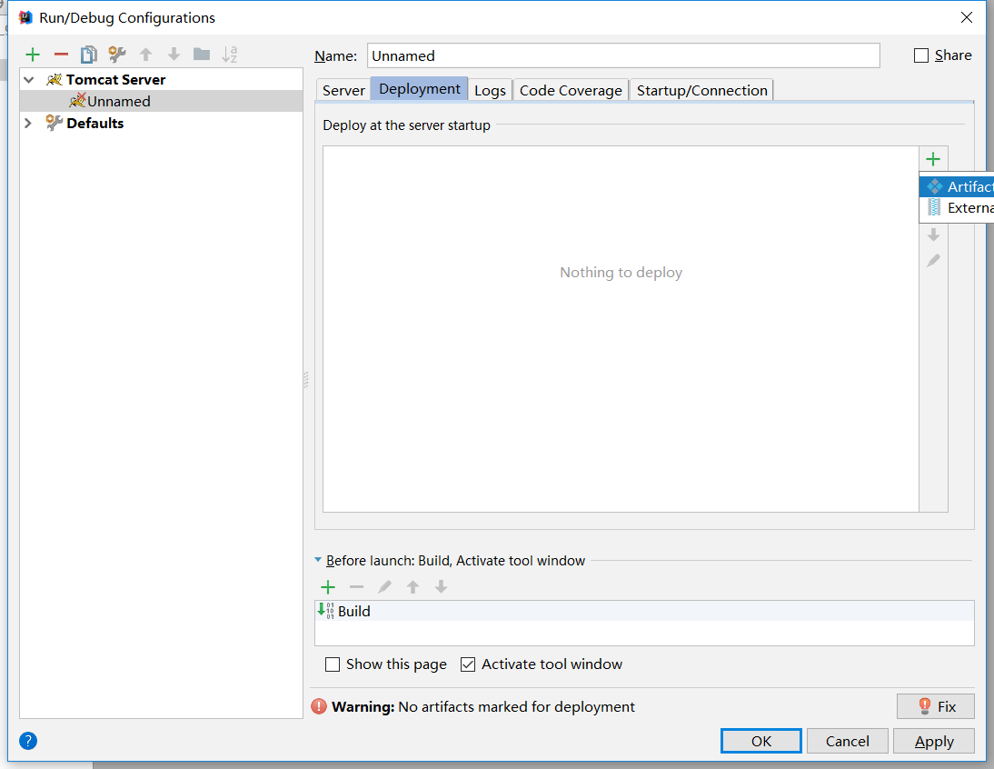
Task: Click the OK button
Action: click(760, 741)
